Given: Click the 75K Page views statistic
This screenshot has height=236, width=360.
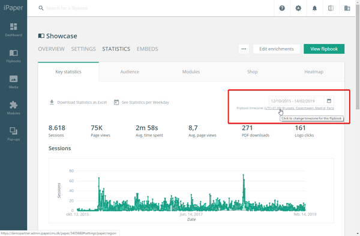Looking at the screenshot, I should tap(100, 131).
